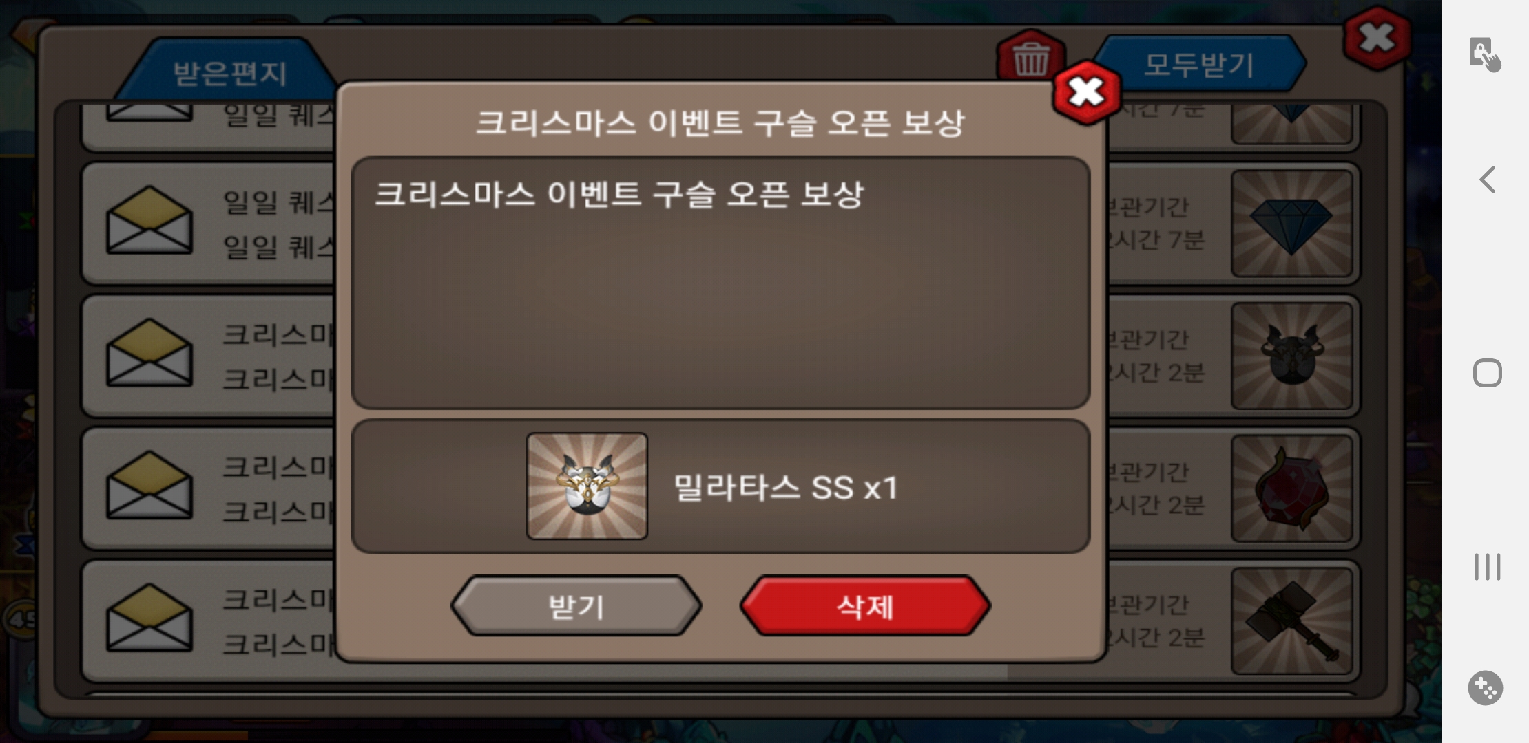Open the Android recent apps button

[x=1487, y=567]
